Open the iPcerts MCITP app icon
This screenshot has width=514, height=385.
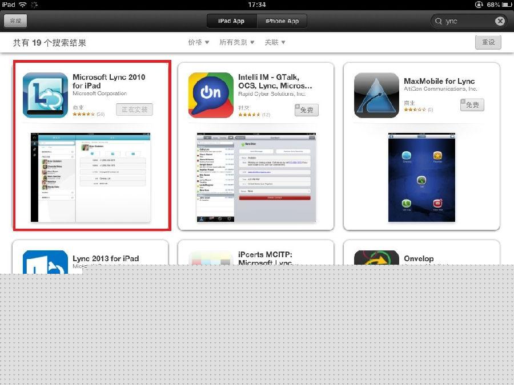(x=211, y=258)
